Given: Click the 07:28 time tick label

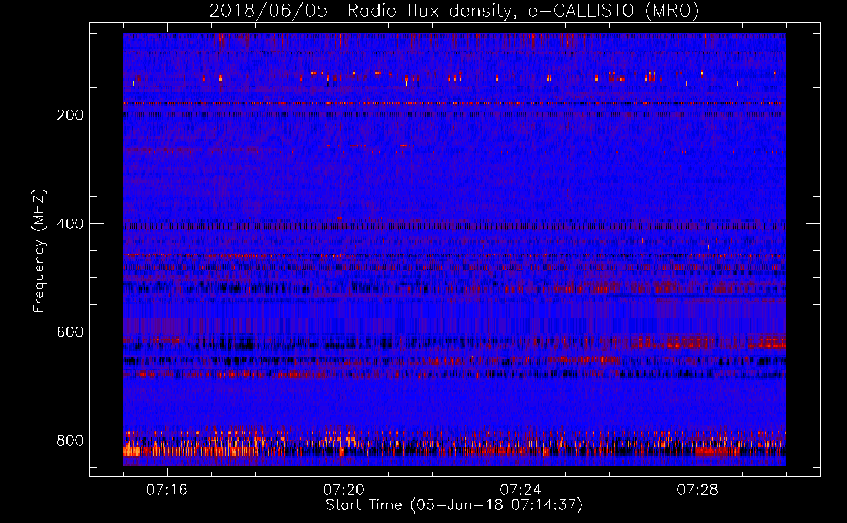Looking at the screenshot, I should [697, 490].
